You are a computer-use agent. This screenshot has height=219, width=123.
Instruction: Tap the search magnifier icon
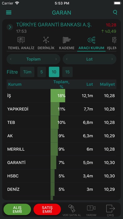[115, 13]
